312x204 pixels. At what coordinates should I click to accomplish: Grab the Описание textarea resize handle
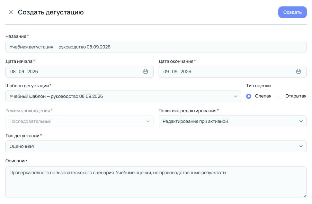(x=305, y=196)
